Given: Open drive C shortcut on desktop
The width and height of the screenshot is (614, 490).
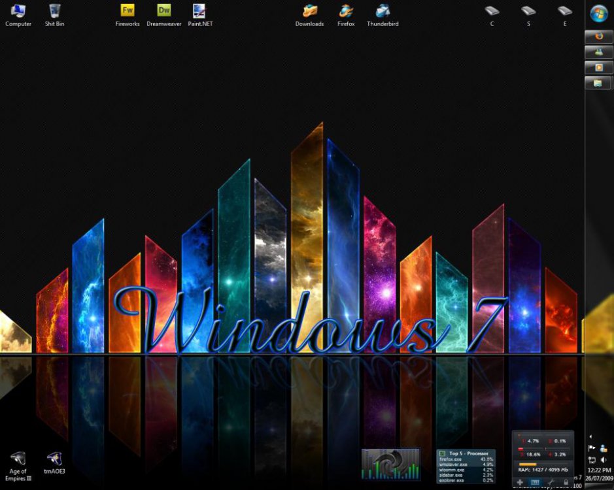Looking at the screenshot, I should click(492, 11).
